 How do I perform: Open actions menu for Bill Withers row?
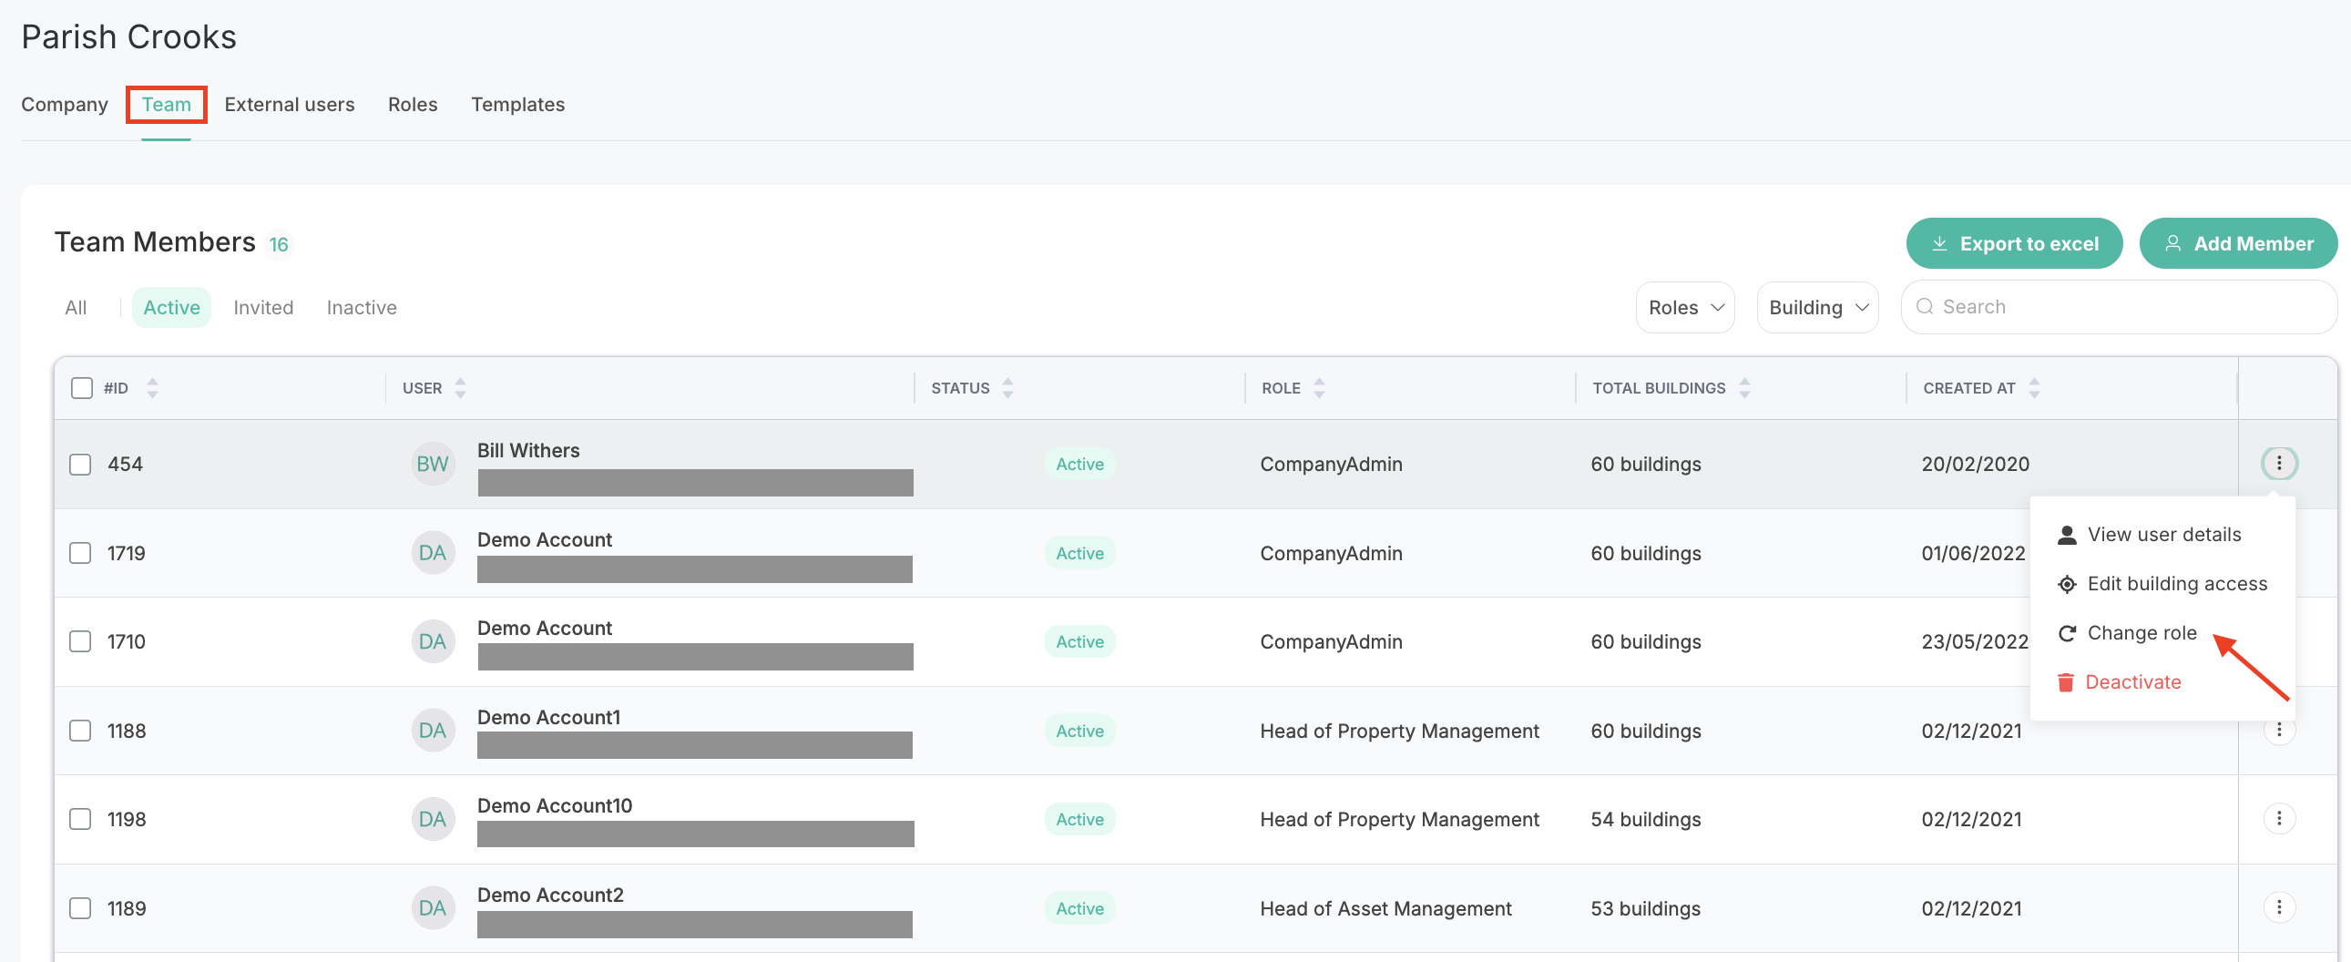(x=2279, y=464)
